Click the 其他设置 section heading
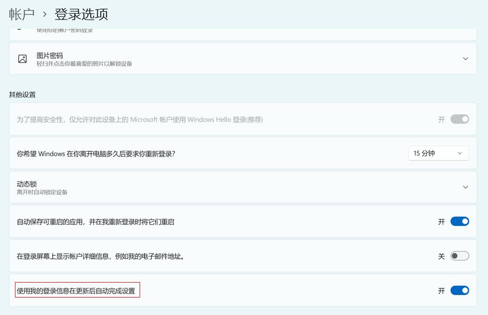Viewport: 488px width, 315px height. click(x=22, y=94)
